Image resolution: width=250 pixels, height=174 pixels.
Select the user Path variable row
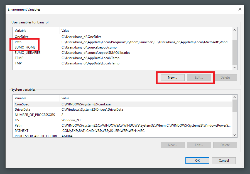pyautogui.click(x=18, y=42)
